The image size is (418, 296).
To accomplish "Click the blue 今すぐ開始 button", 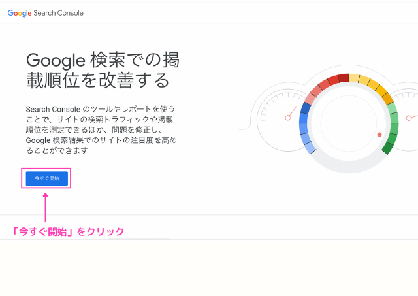I will [46, 178].
